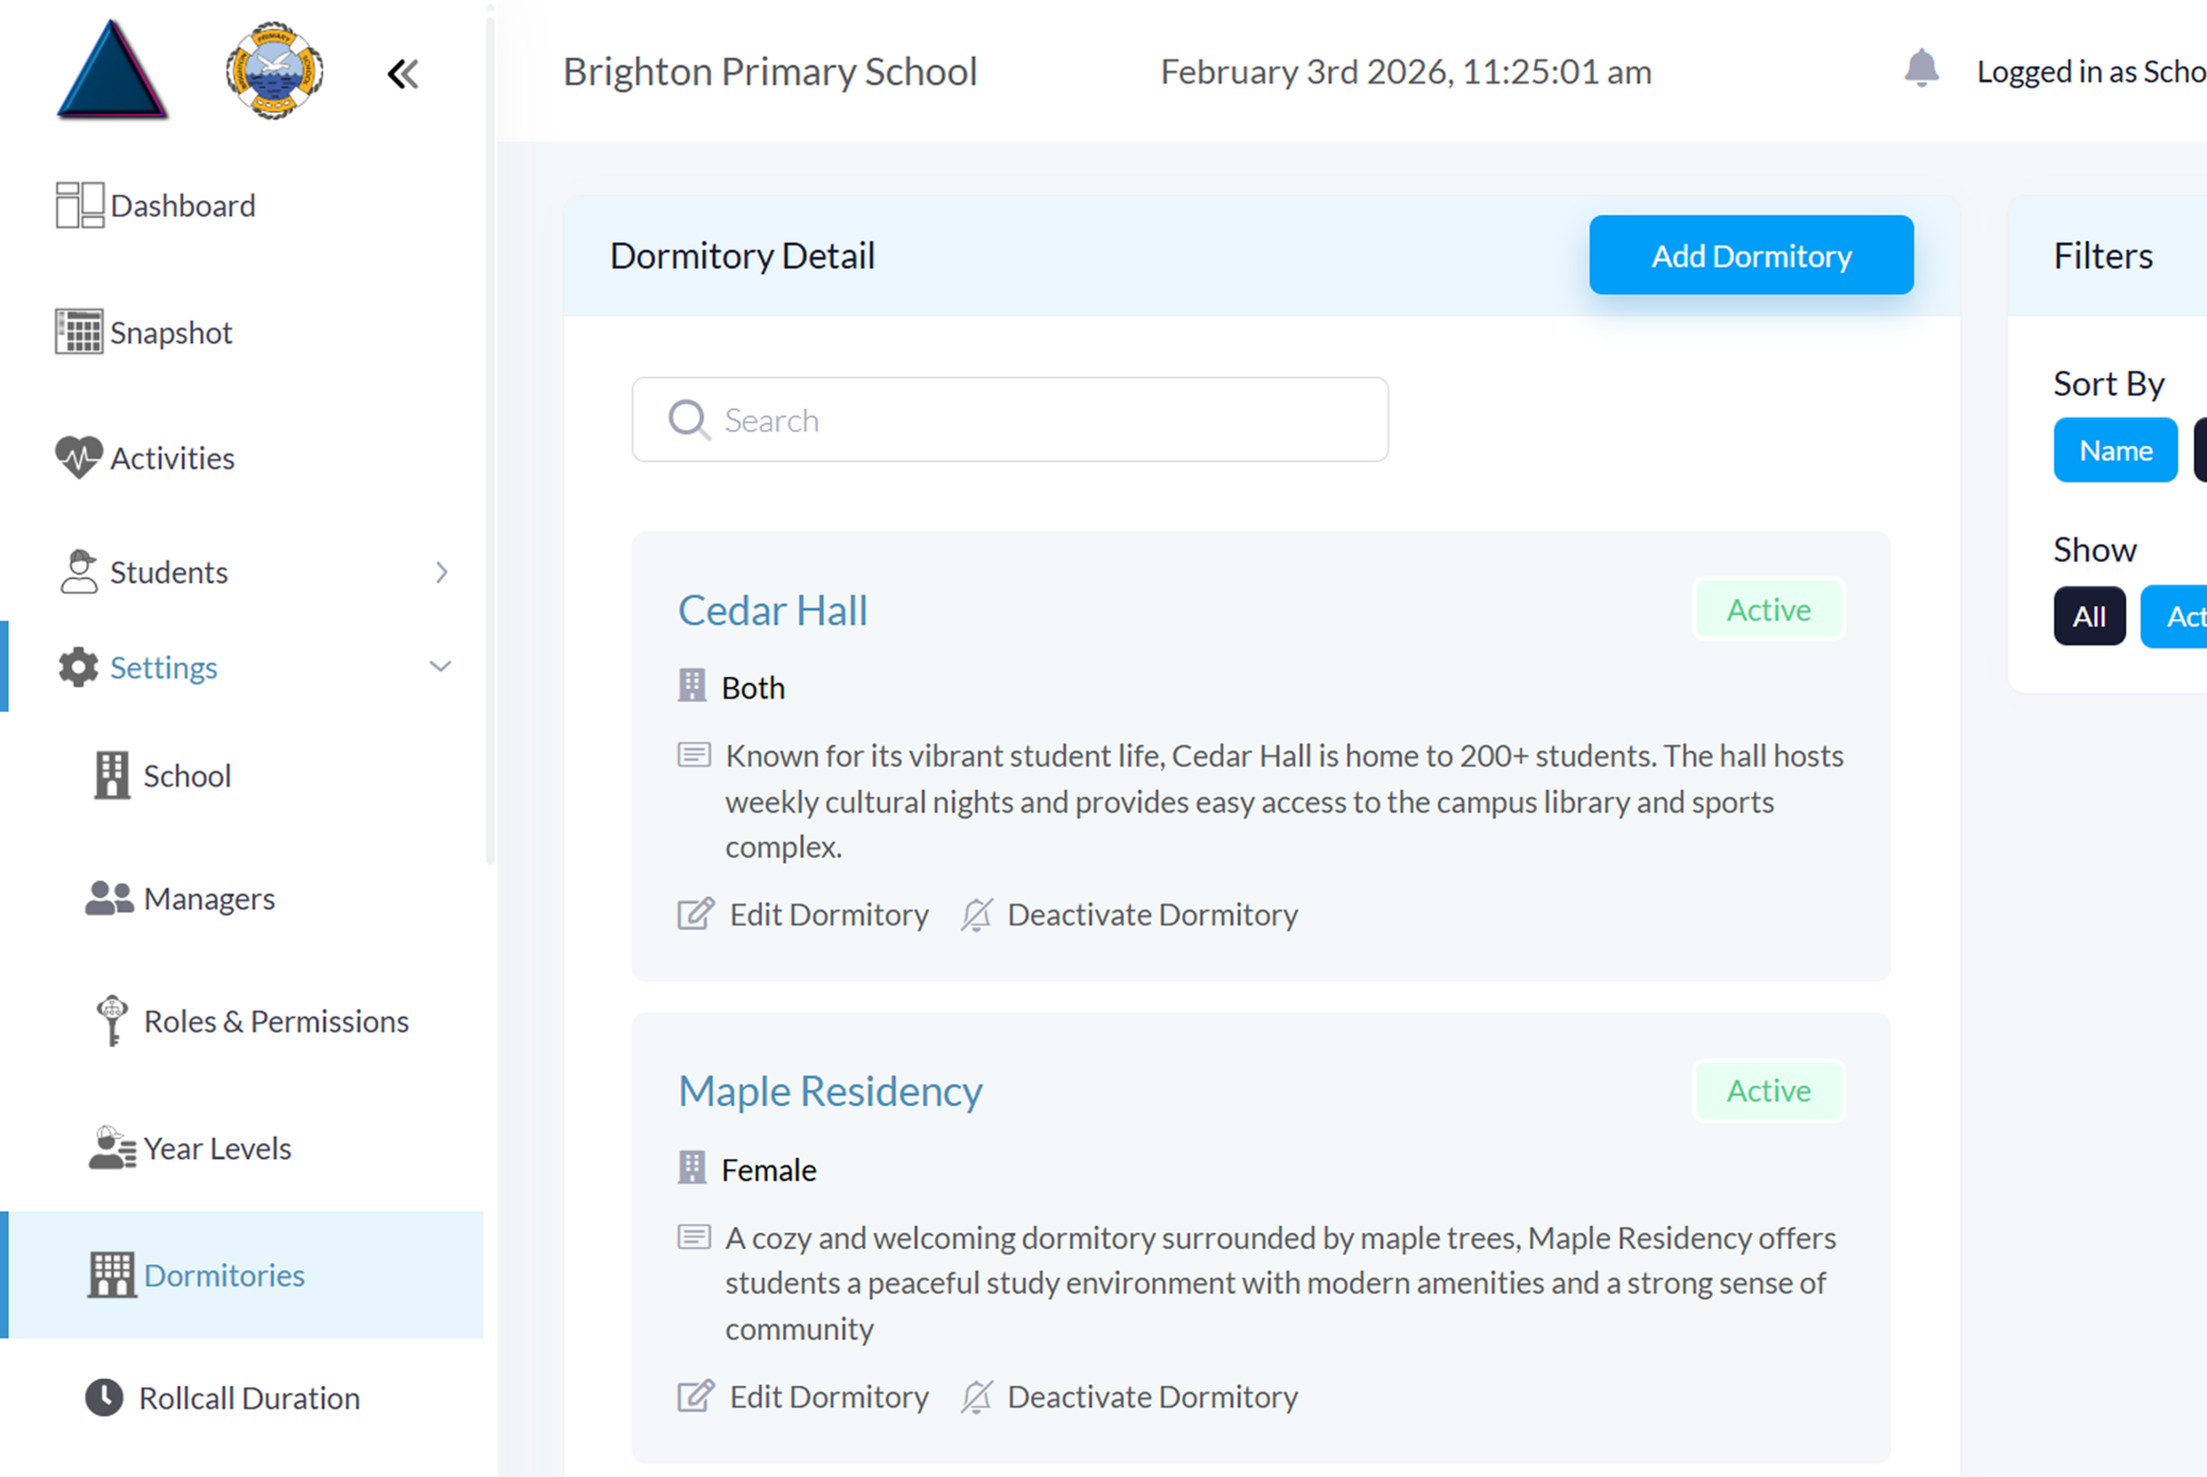
Task: Collapse the Settings submenu
Action: point(441,667)
